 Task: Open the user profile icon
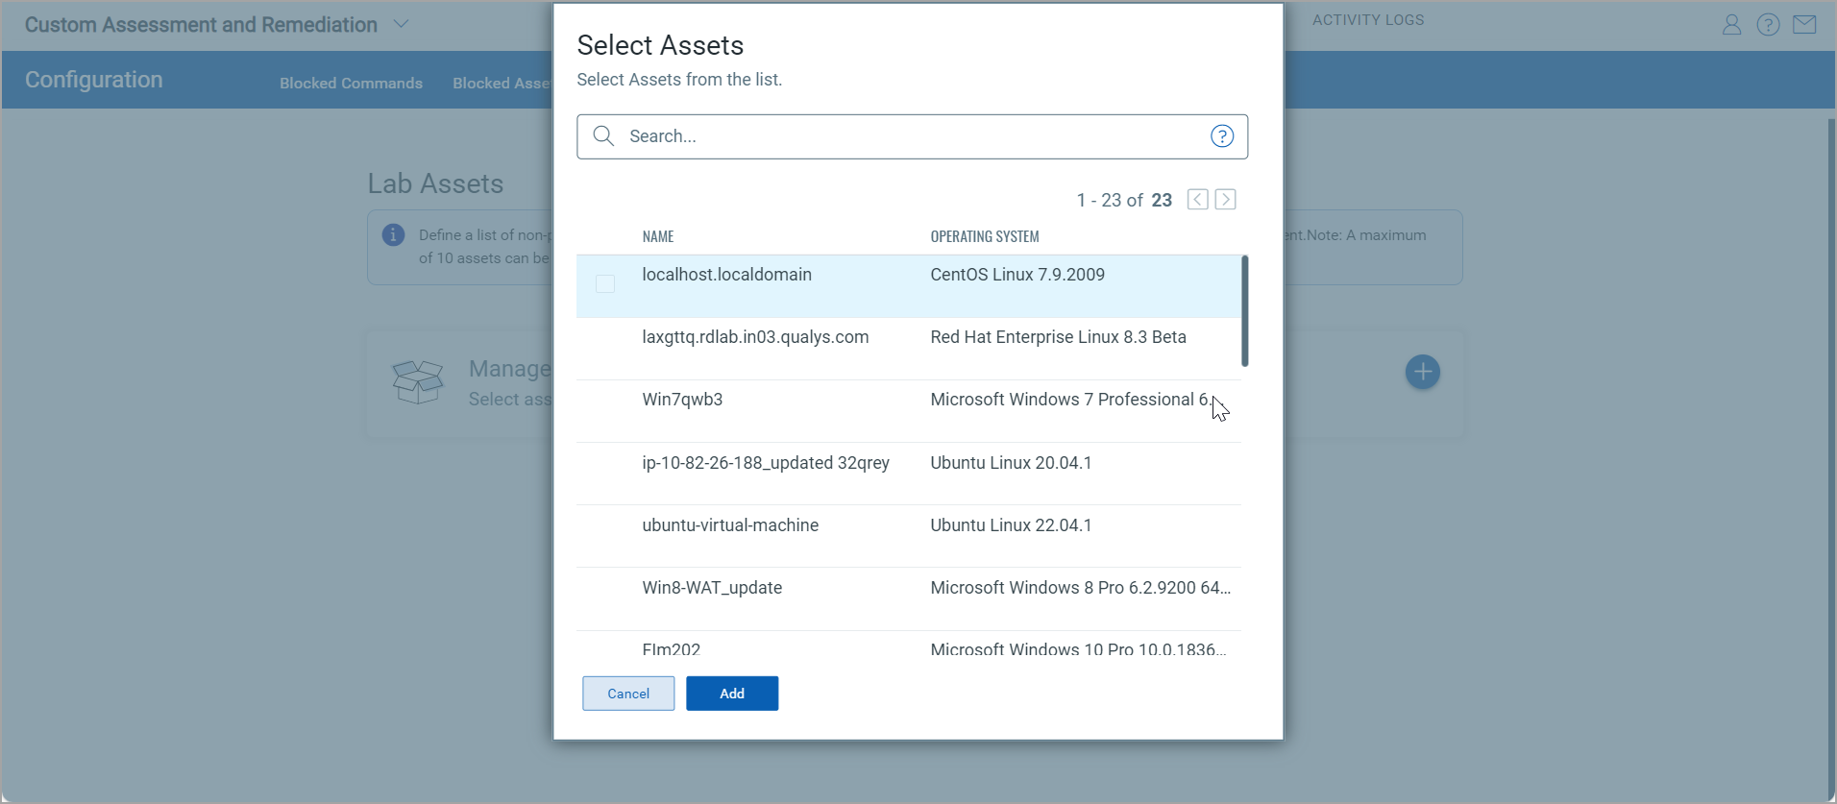pyautogui.click(x=1731, y=25)
